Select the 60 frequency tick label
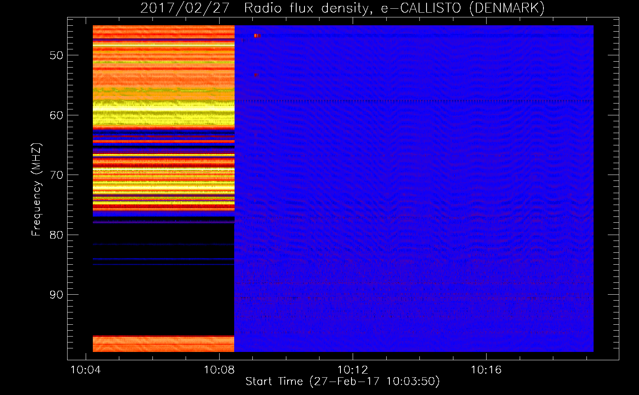Image resolution: width=639 pixels, height=395 pixels. coord(56,115)
